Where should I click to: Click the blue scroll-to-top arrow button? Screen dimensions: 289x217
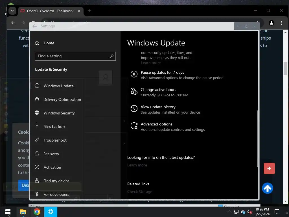tap(268, 188)
